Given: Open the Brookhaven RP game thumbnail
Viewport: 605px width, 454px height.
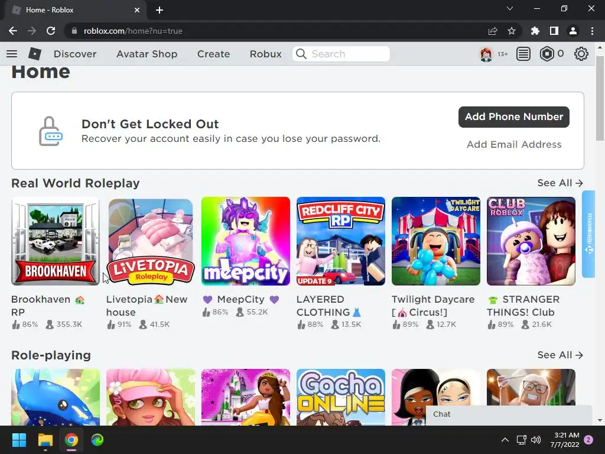Looking at the screenshot, I should (x=56, y=241).
